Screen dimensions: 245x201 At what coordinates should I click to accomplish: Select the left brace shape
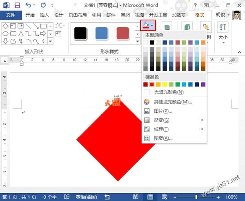[x=43, y=41]
